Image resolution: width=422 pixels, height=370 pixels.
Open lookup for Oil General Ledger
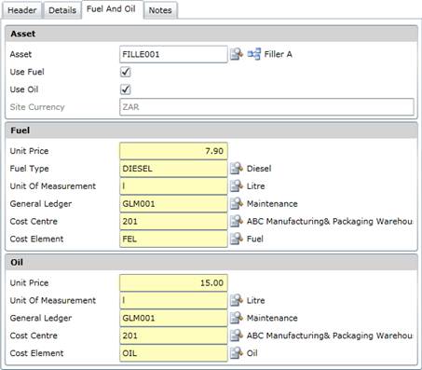pos(237,318)
